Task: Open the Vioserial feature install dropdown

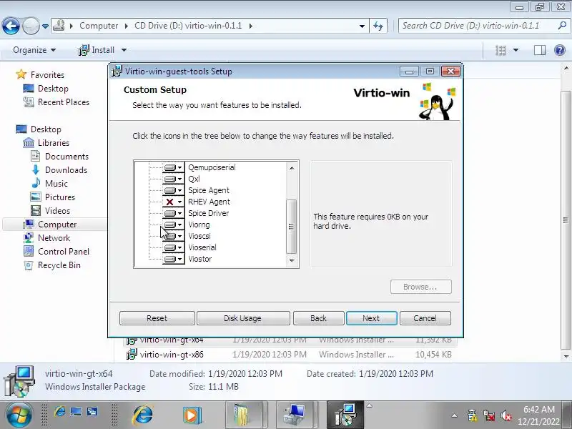Action: click(x=173, y=247)
